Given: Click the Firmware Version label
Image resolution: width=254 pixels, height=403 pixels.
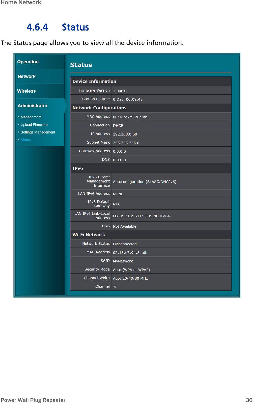Looking at the screenshot, I should pos(94,90).
